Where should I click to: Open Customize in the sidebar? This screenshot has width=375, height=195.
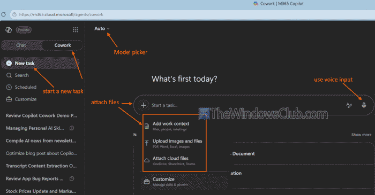click(26, 99)
